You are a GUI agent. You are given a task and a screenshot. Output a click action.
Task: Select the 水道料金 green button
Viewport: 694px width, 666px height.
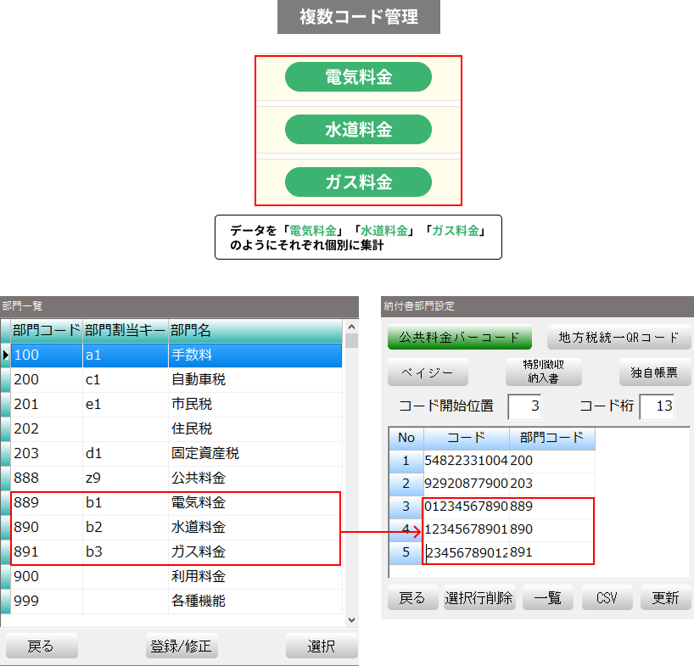[358, 130]
